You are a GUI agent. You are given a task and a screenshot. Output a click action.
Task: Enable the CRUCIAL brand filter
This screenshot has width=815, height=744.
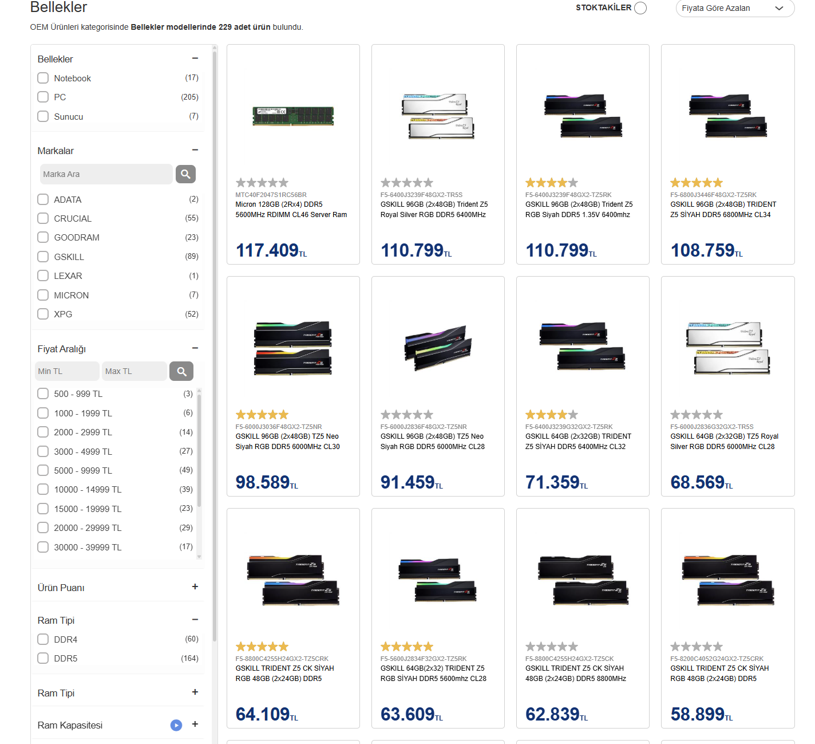43,218
